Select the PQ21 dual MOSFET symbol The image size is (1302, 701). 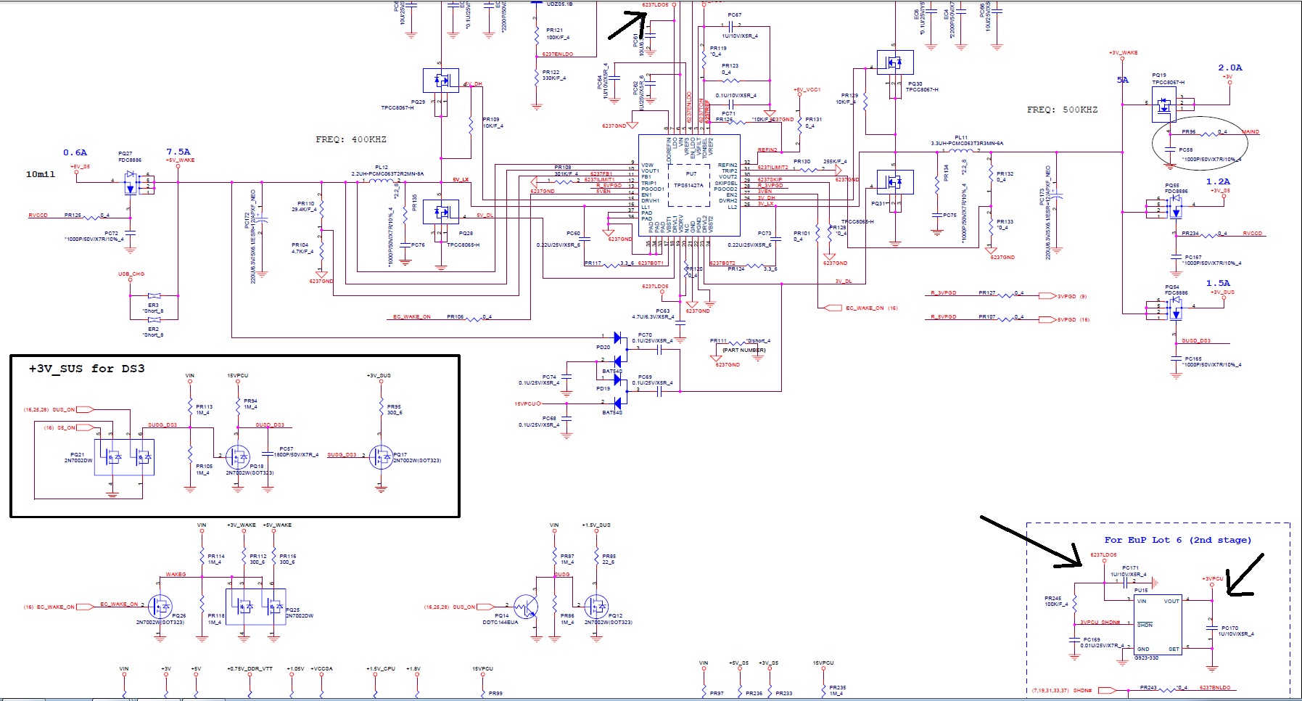coord(124,457)
